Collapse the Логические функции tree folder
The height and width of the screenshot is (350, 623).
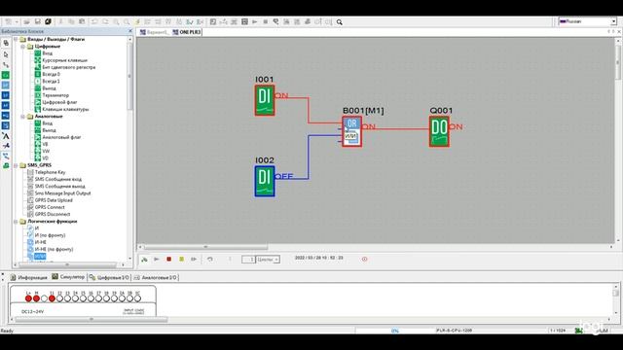16,222
